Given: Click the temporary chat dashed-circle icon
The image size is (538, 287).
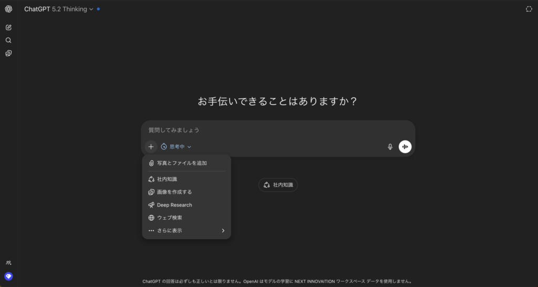Looking at the screenshot, I should click(x=529, y=9).
